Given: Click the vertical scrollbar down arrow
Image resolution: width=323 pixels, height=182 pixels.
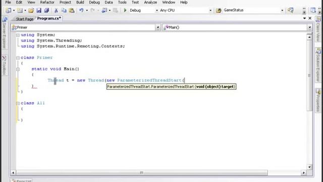Looking at the screenshot, I should 309,167.
